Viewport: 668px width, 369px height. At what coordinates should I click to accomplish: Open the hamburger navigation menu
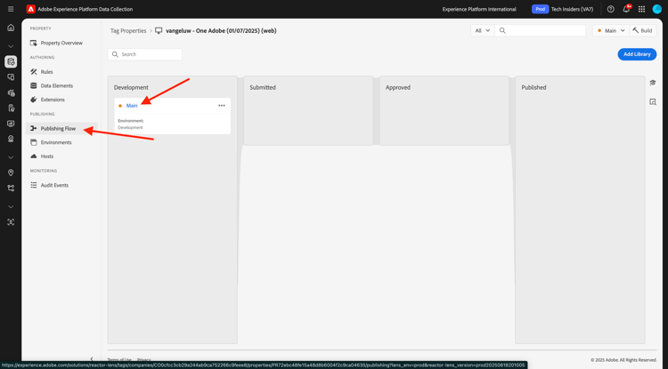pos(11,9)
